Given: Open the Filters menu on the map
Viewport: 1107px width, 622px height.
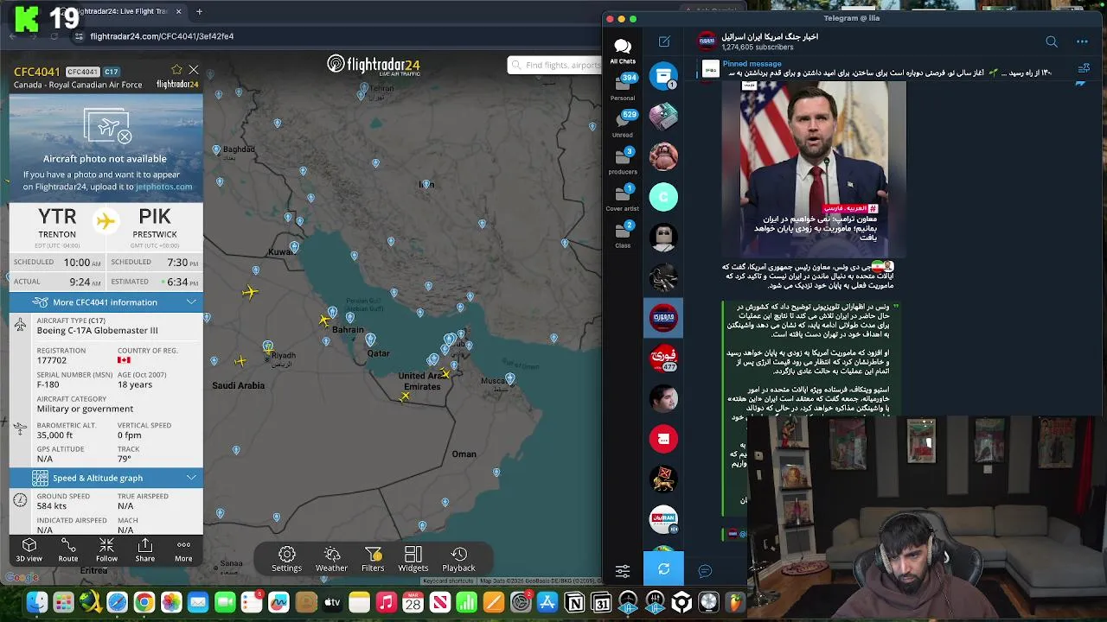Looking at the screenshot, I should click(x=373, y=559).
